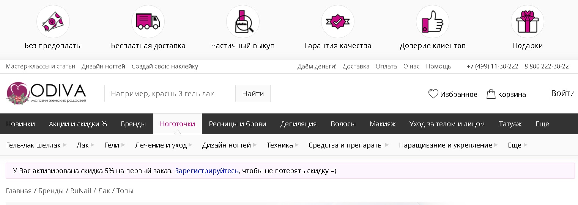Open the Ресницы и брови menu
The image size is (578, 205).
(x=238, y=124)
